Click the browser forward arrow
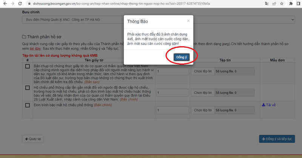The height and width of the screenshot is (158, 302). pyautogui.click(x=12, y=3)
